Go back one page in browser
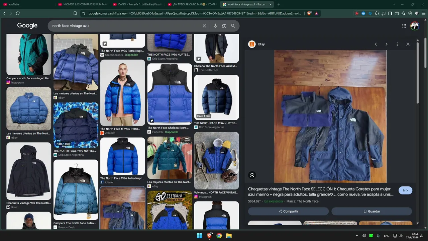This screenshot has width=428, height=241. click(4, 13)
